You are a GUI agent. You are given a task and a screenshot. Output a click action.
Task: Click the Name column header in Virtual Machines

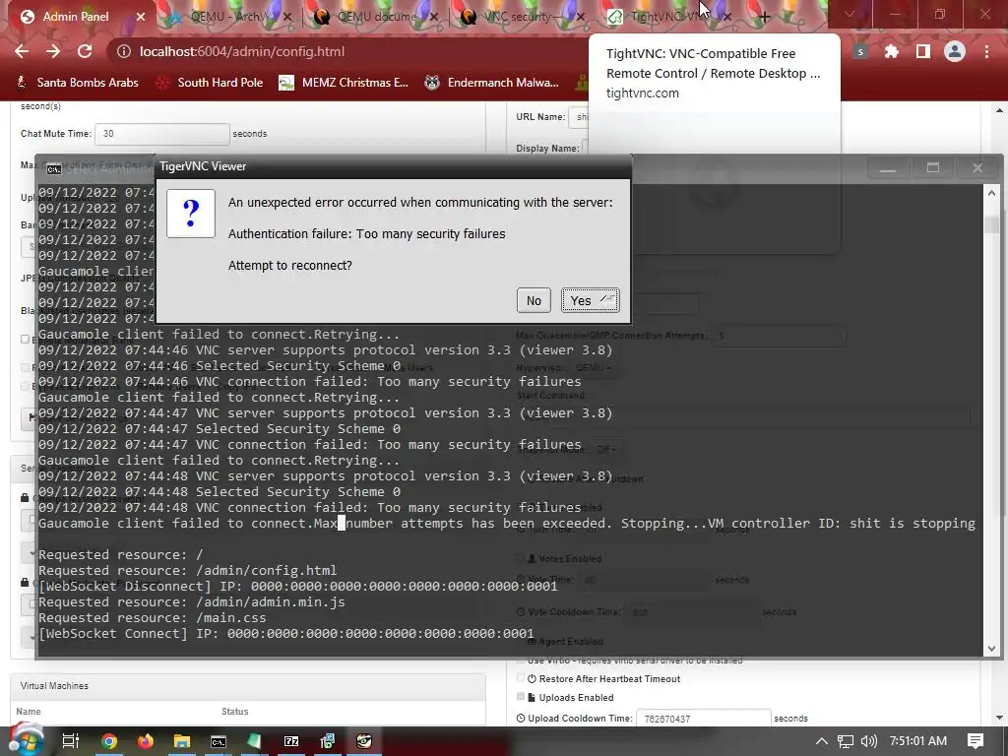29,711
